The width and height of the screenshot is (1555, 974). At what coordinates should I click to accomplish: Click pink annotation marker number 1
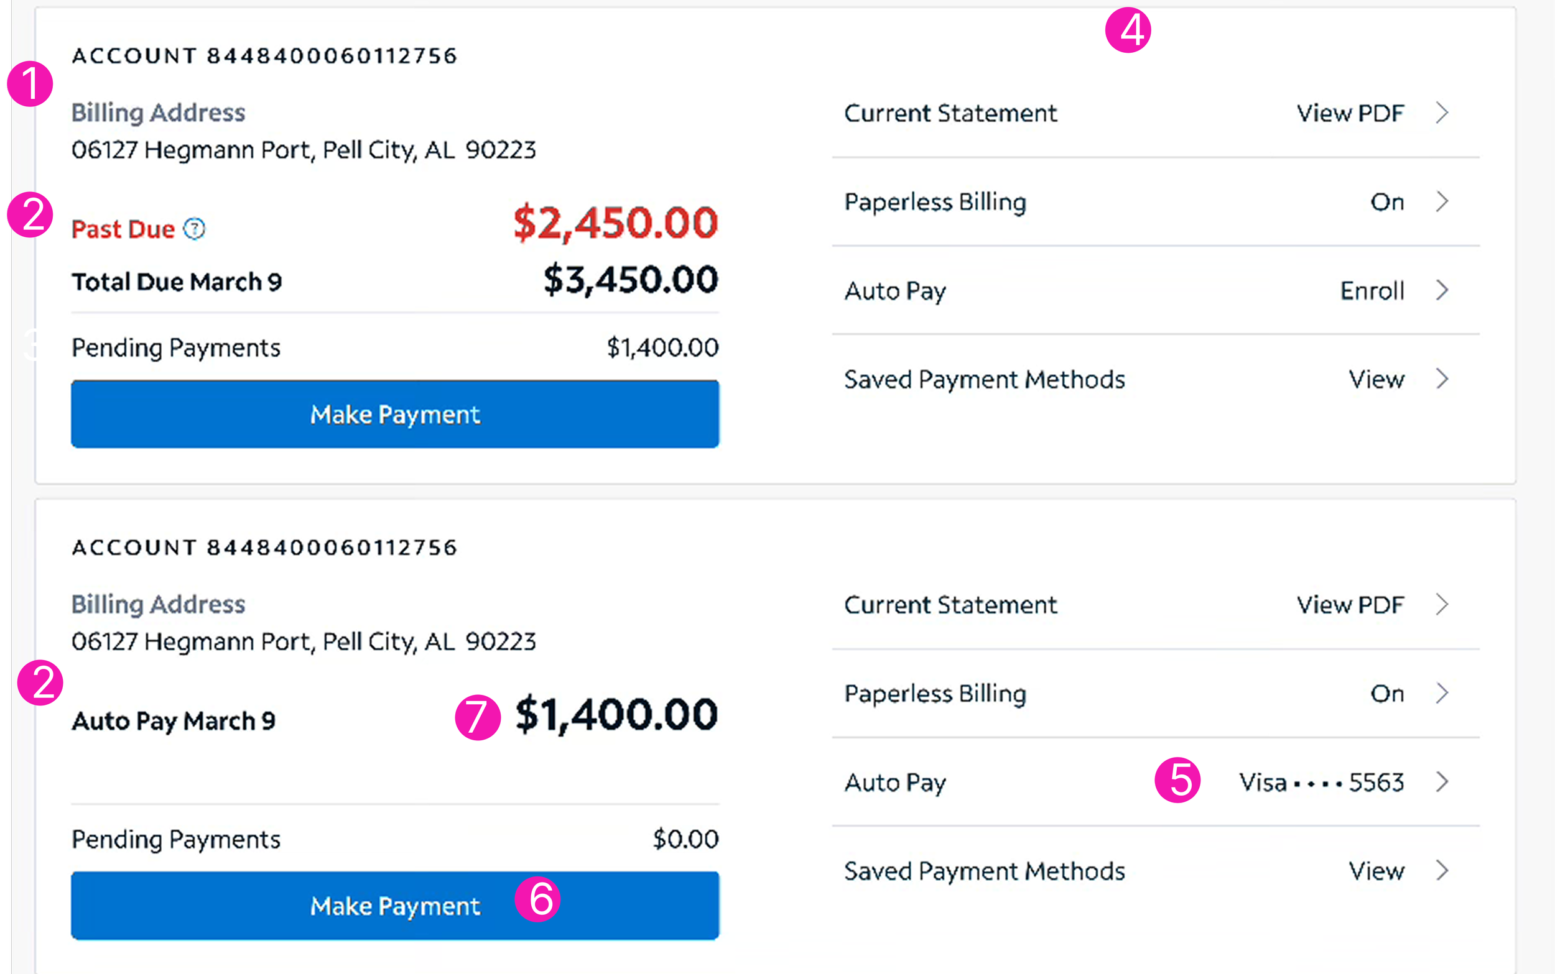(x=30, y=84)
